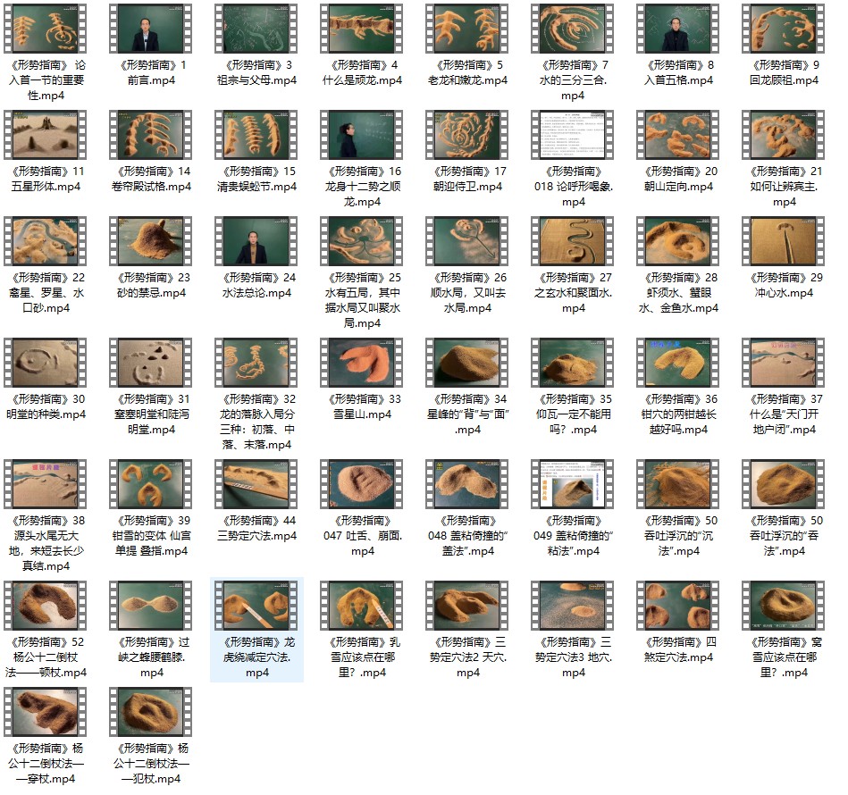Click the 3 祖宗与父母.mp4 file icon
The image size is (848, 795).
coord(256,29)
